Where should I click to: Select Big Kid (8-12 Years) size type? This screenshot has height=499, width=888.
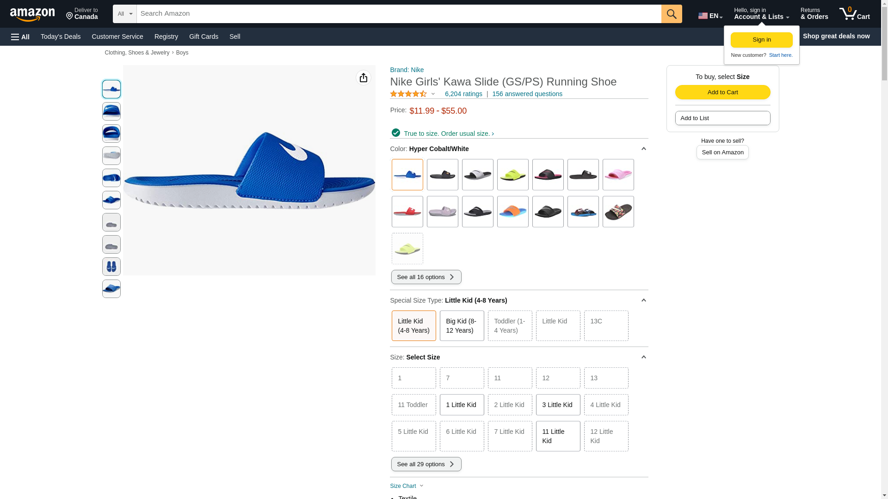461,326
